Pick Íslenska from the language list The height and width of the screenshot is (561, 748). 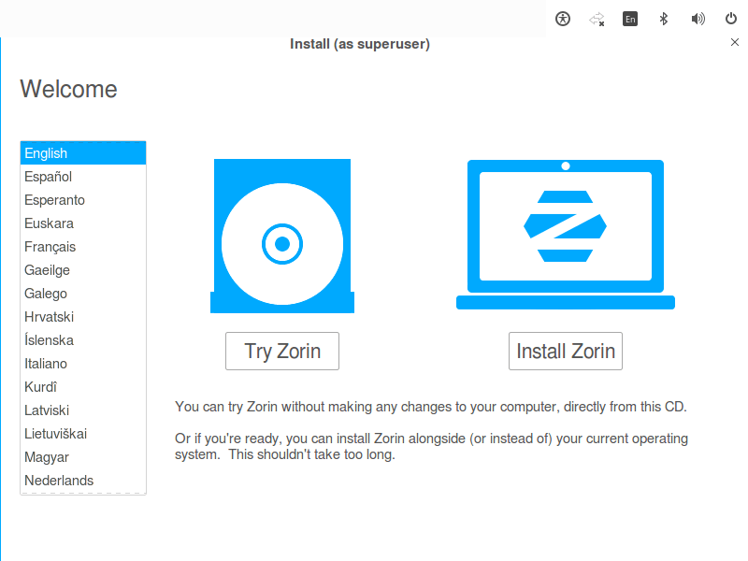pos(82,340)
